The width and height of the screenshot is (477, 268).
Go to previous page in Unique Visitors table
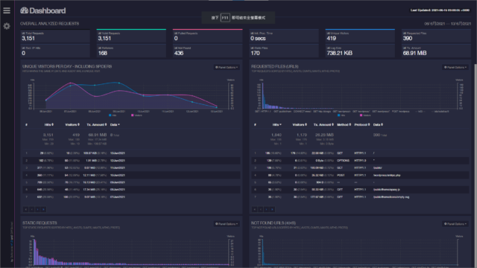coord(31,209)
